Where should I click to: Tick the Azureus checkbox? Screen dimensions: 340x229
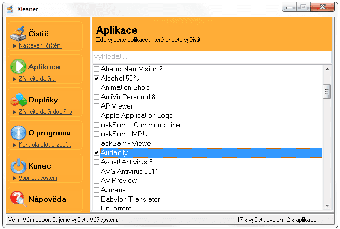pyautogui.click(x=96, y=190)
